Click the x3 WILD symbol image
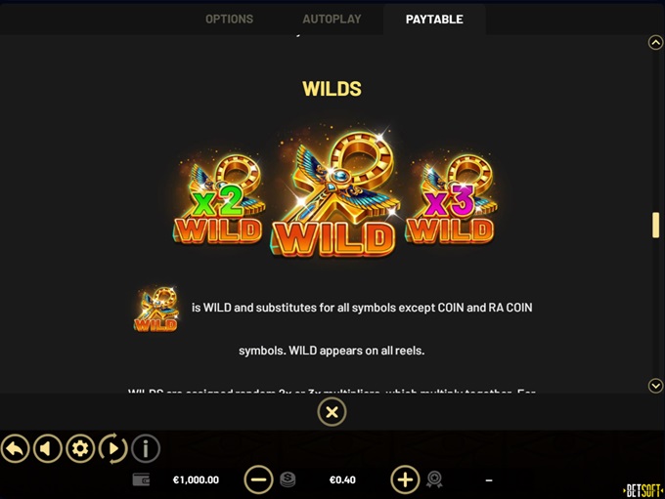665x499 pixels. 451,199
